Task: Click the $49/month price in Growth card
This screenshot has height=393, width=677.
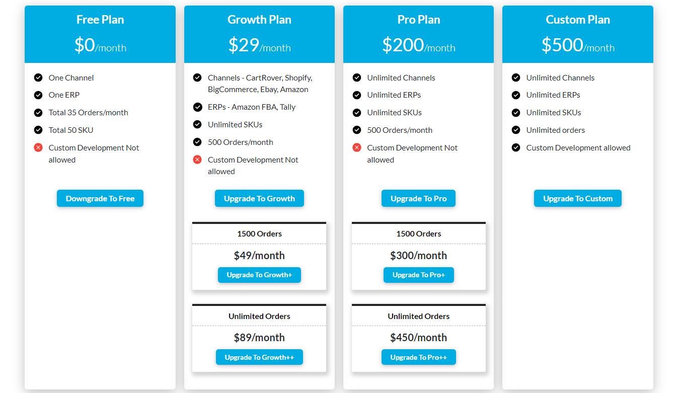Action: [x=259, y=256]
